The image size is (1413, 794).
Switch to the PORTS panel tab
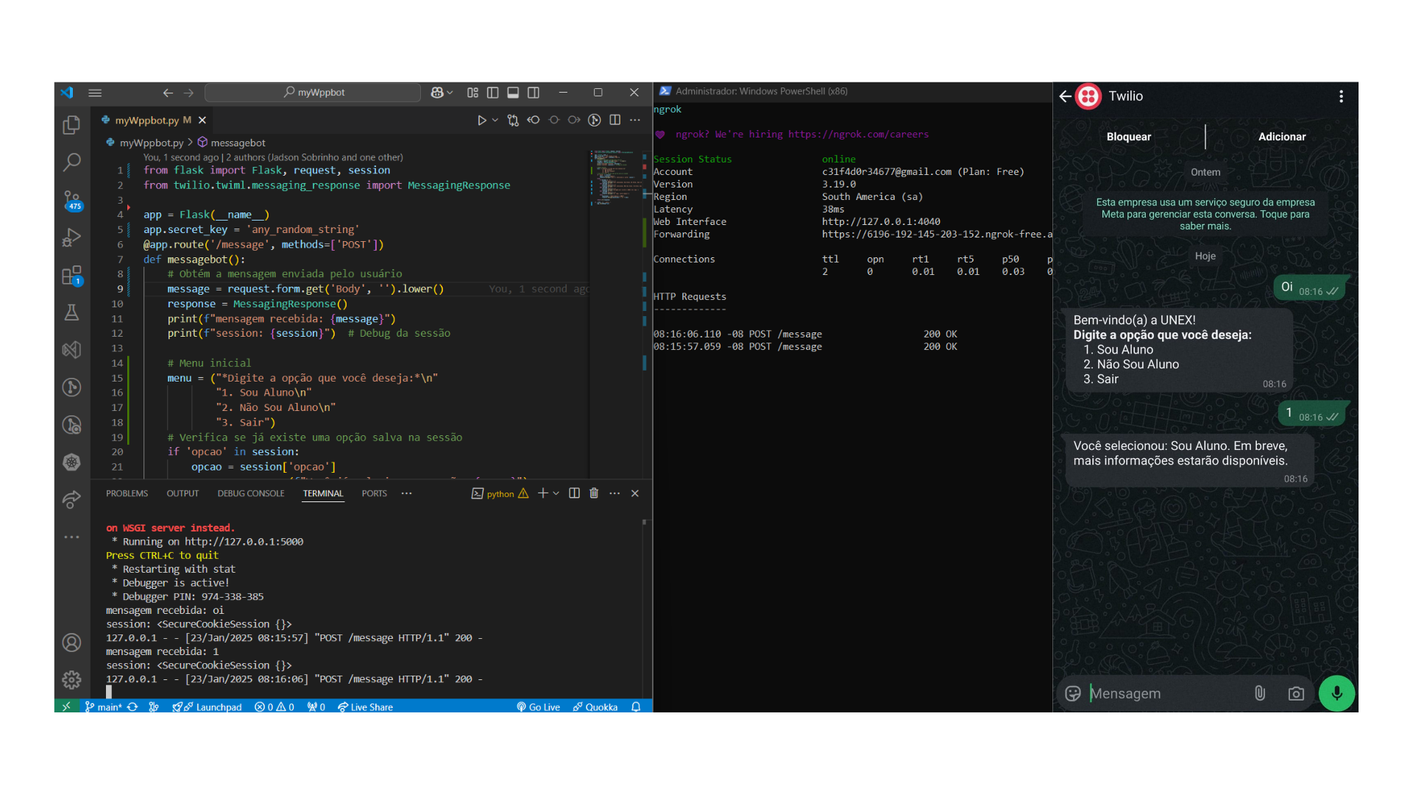(x=374, y=493)
